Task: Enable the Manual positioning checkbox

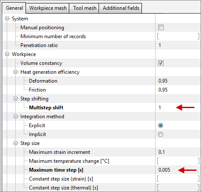Action: point(161,27)
